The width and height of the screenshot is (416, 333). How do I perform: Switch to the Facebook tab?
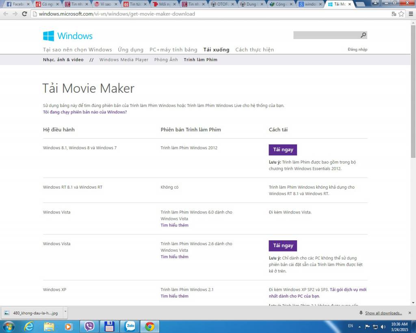[17, 4]
